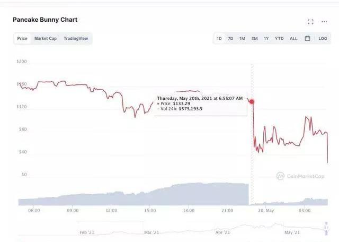339x242 pixels.
Task: Click the fullscreen expand icon
Action: coord(310,22)
